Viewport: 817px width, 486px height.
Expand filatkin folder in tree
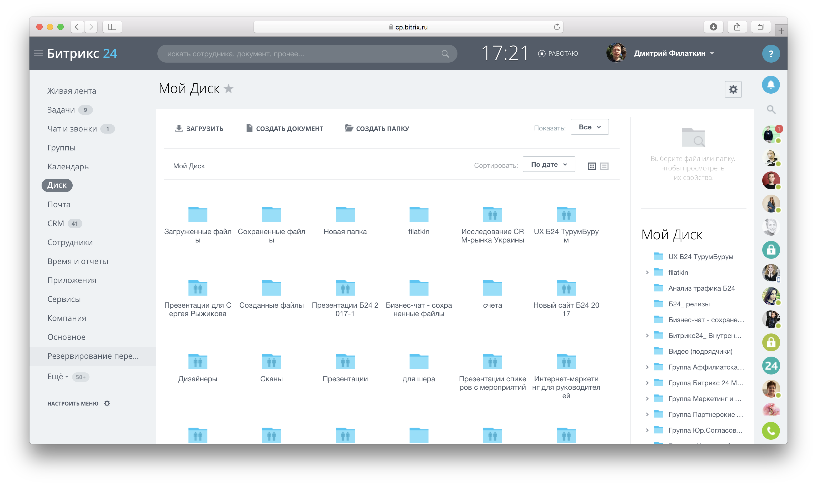647,272
